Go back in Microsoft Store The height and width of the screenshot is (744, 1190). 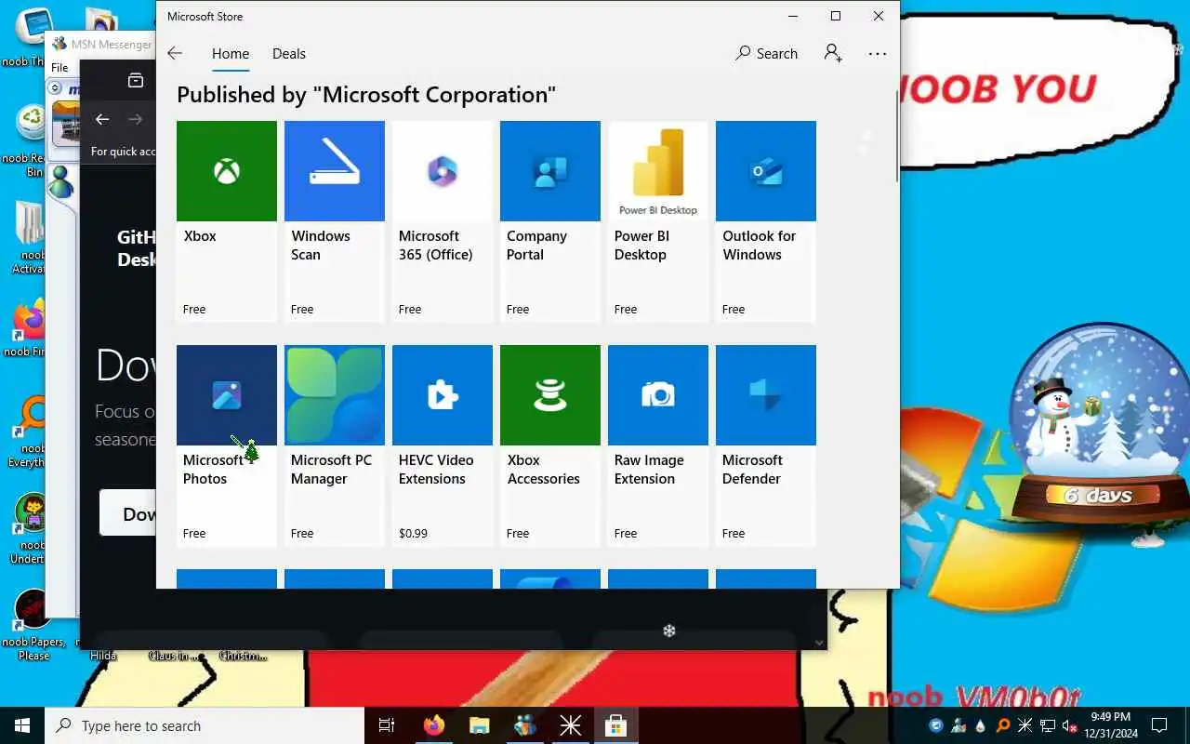[175, 54]
